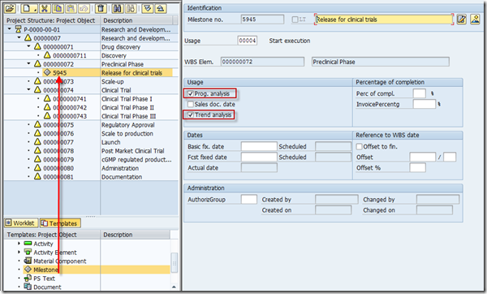Click the Copy icon in the toolbar

(58, 8)
